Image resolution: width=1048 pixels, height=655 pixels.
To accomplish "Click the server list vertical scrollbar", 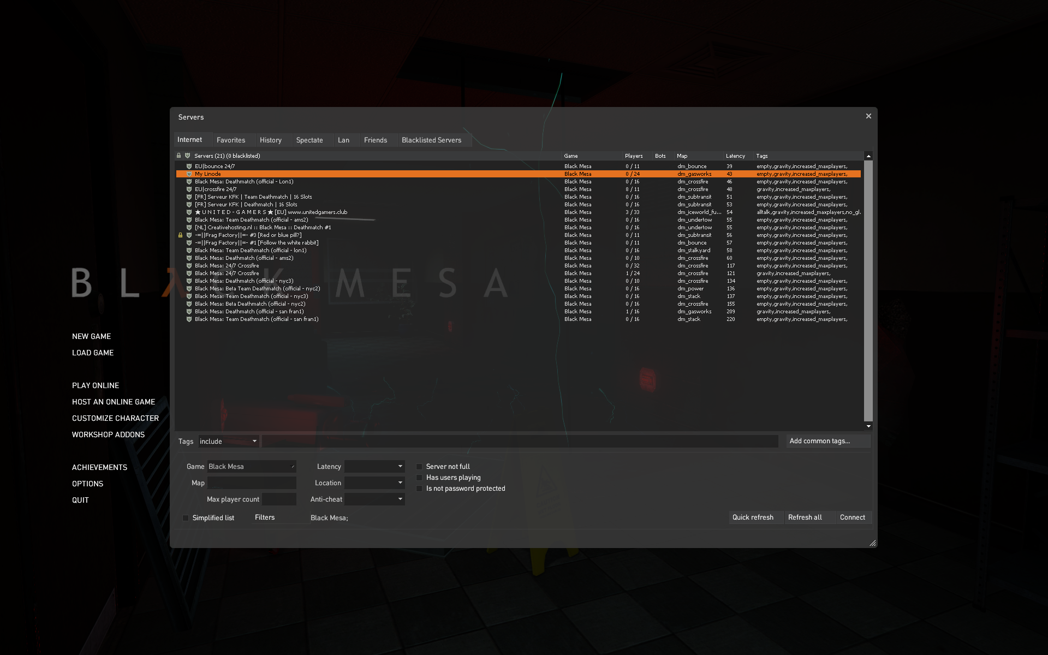I will [x=868, y=289].
